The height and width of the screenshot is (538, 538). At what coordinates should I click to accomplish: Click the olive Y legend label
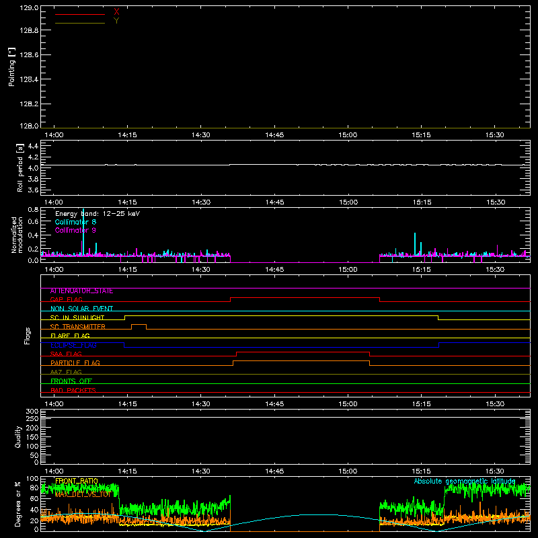pyautogui.click(x=116, y=21)
